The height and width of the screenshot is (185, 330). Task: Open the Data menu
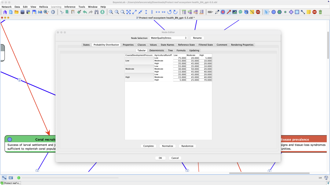[17, 7]
